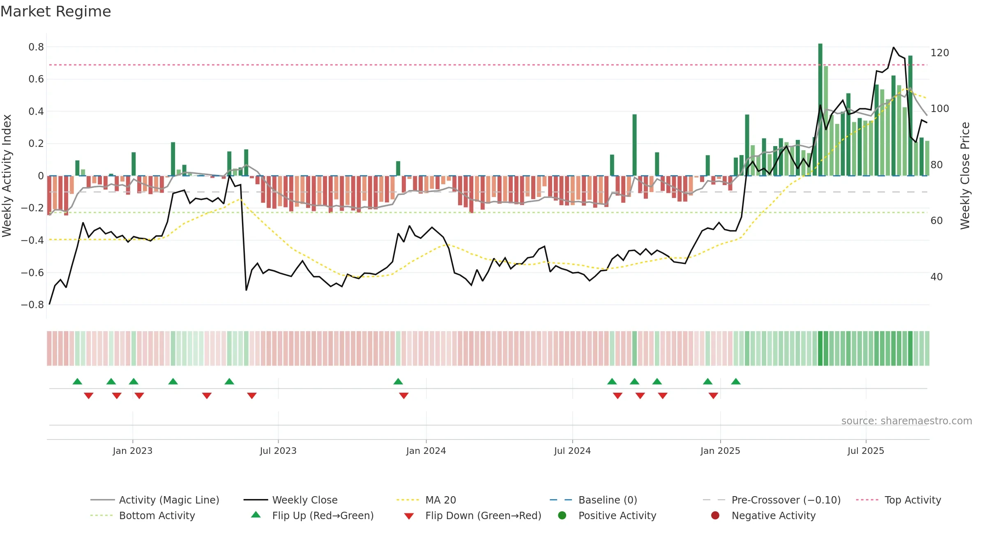
Task: Click the 40 tick on price axis
Action: 937,277
